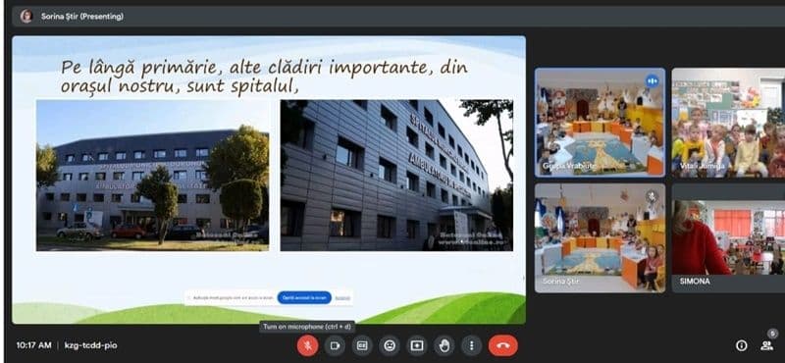Screen dimensions: 785x363
Task: Select Grupa Vrabiute participant tile
Action: pos(600,123)
